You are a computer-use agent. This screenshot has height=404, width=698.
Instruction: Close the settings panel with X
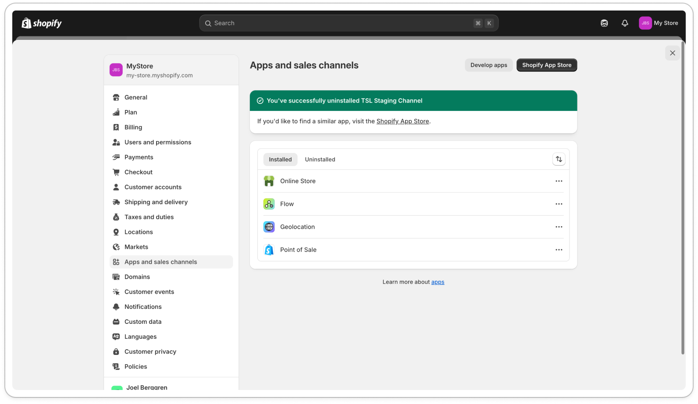click(672, 53)
